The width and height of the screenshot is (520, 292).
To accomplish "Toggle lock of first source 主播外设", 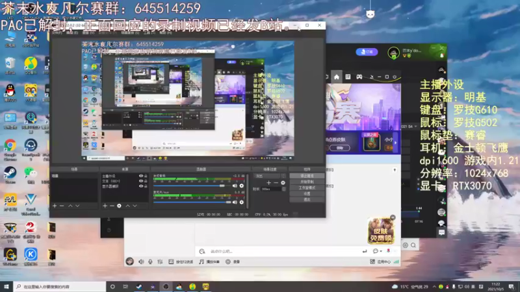I will coord(146,176).
